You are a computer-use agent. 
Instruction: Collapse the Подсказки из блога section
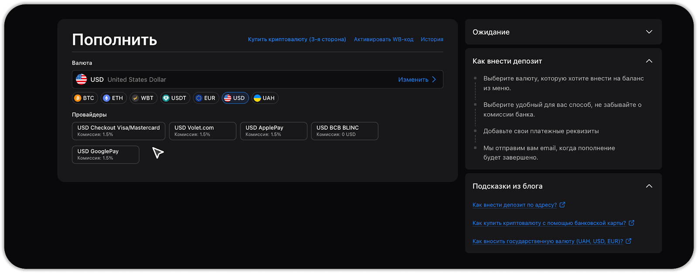[x=649, y=186]
